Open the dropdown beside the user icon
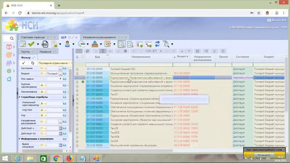This screenshot has width=290, height=163. [73, 44]
